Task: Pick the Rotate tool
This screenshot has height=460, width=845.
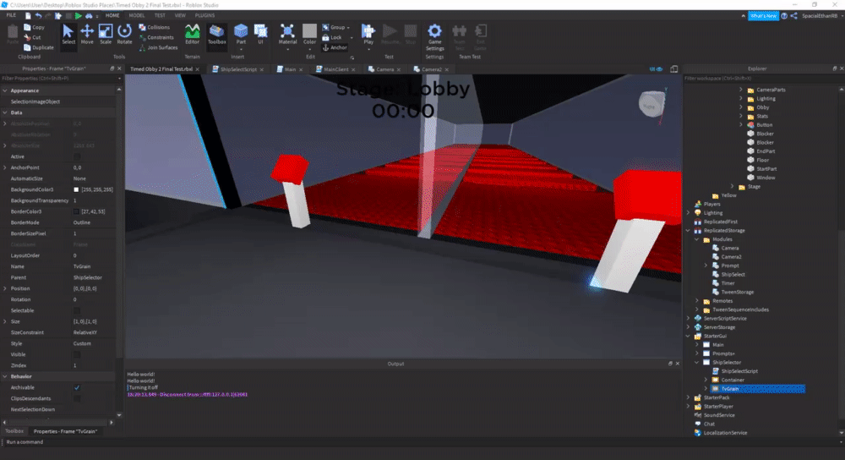Action: coord(124,35)
